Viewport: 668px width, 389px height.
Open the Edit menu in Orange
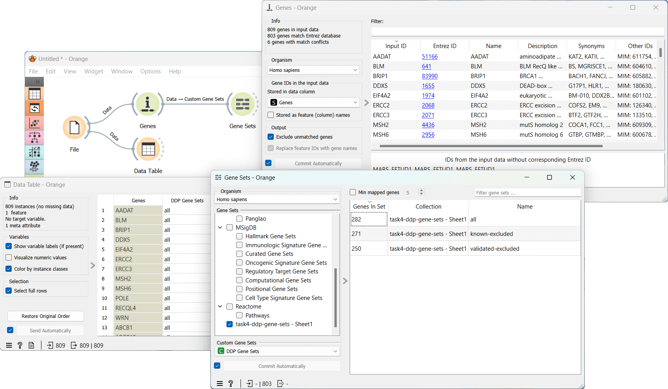[x=50, y=71]
